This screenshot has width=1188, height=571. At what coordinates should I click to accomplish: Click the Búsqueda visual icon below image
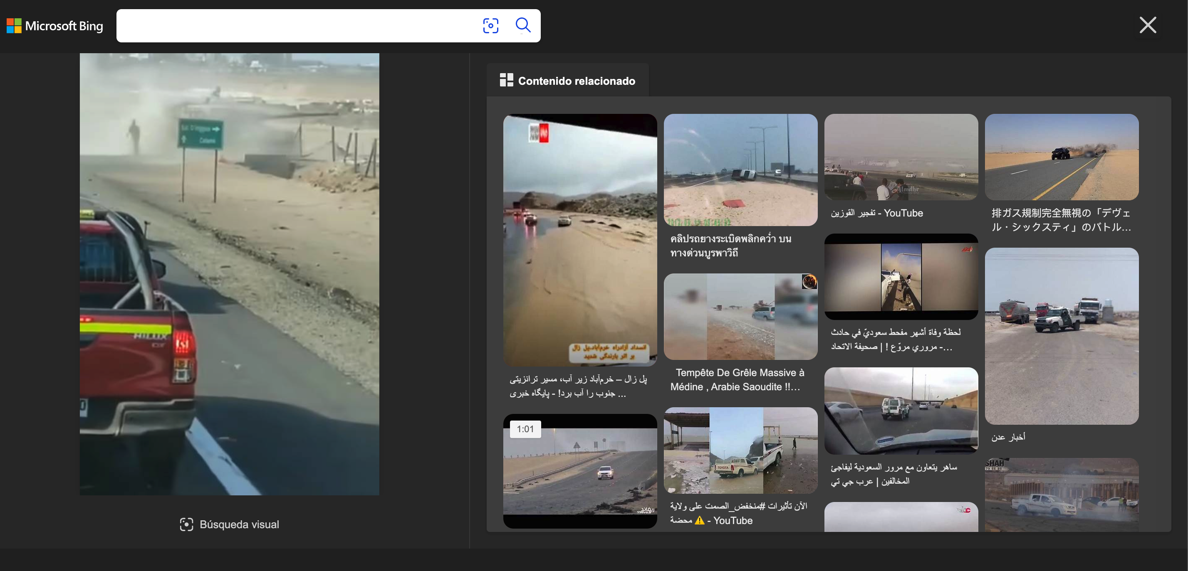pos(186,524)
